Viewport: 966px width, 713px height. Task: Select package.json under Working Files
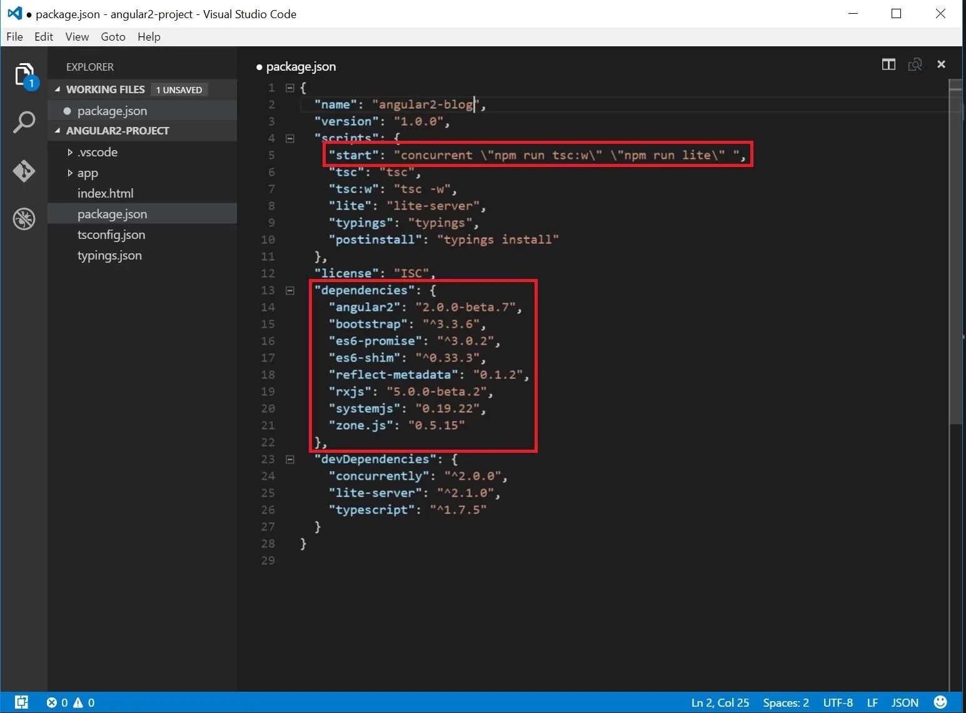[142, 111]
